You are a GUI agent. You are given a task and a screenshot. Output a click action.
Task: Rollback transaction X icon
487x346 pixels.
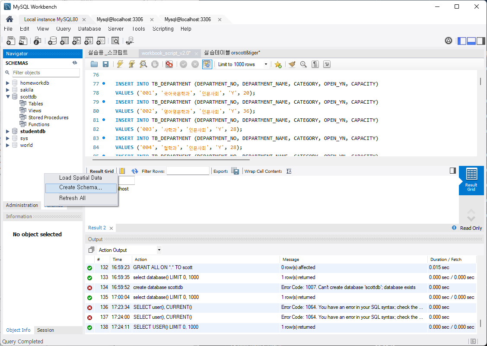(x=195, y=64)
